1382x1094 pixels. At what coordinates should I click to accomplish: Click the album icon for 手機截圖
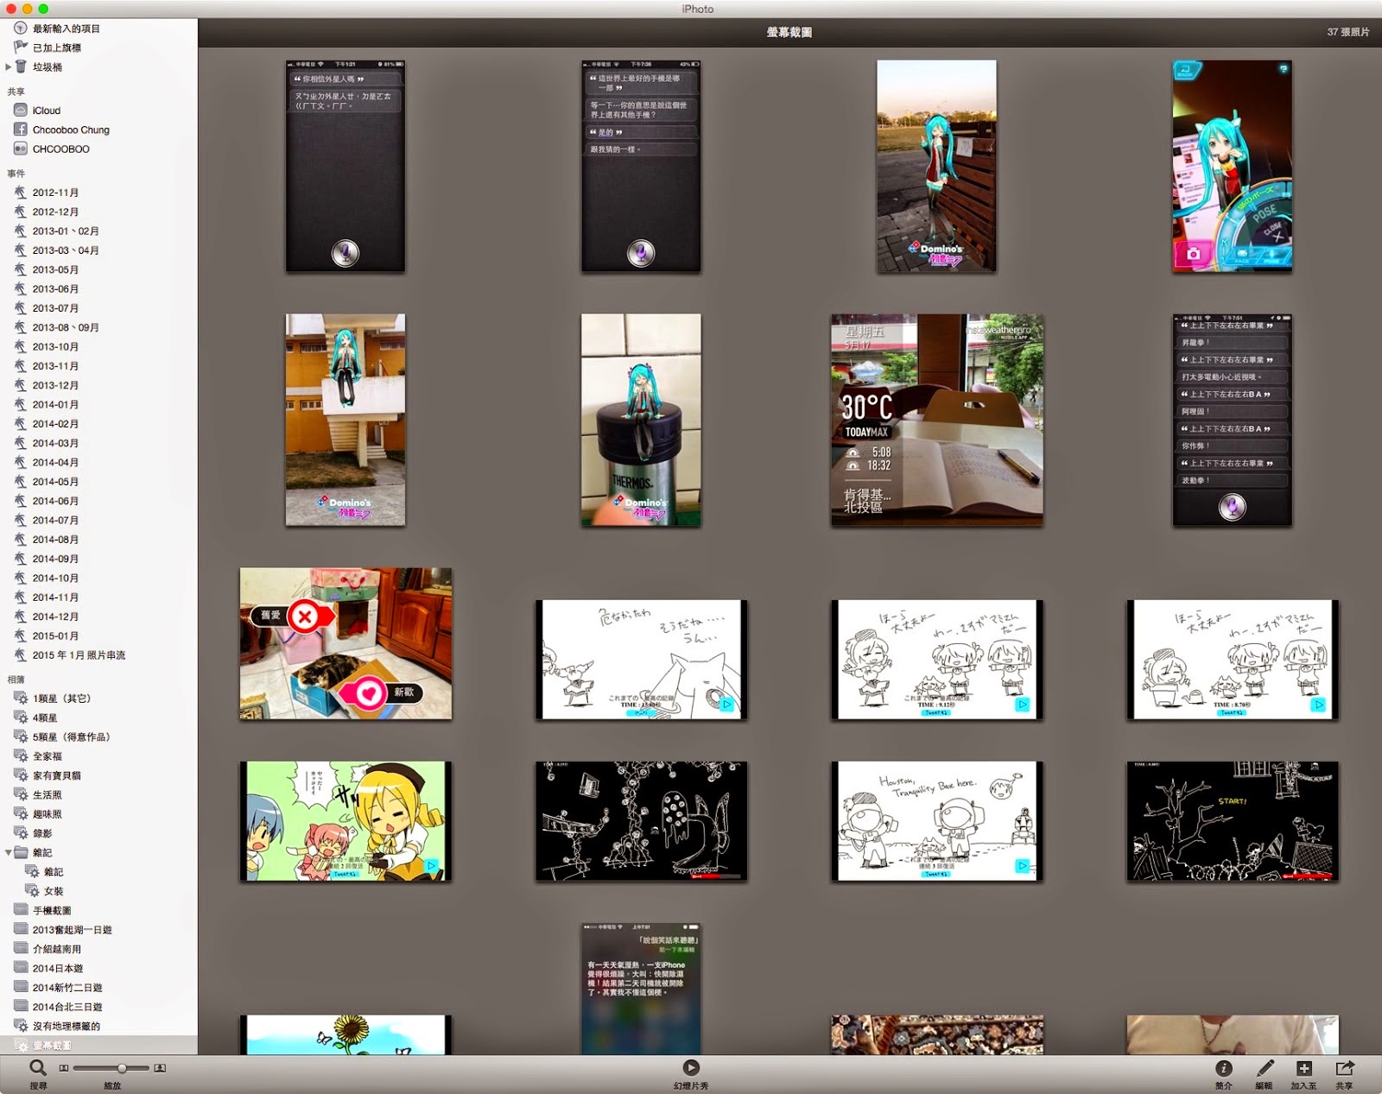click(x=21, y=909)
